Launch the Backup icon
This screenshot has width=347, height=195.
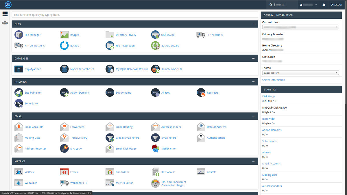pyautogui.click(x=64, y=46)
